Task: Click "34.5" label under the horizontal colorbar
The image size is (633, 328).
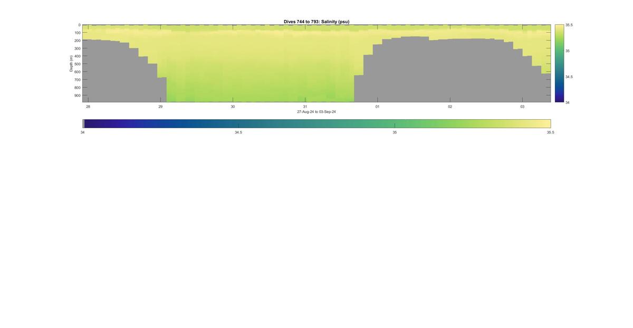Action: [x=238, y=132]
